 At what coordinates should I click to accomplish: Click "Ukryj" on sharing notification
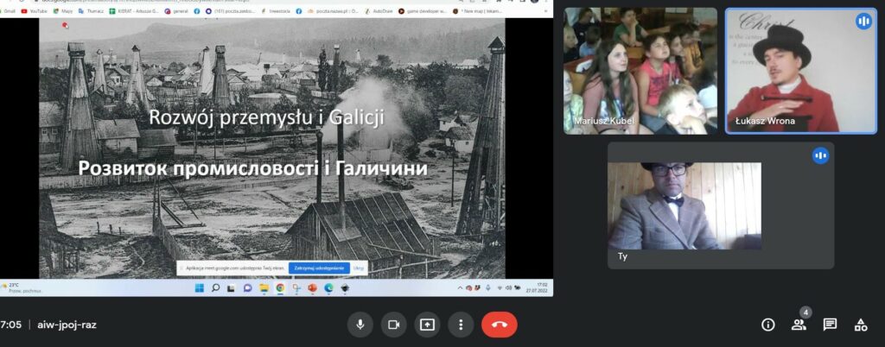pyautogui.click(x=359, y=268)
